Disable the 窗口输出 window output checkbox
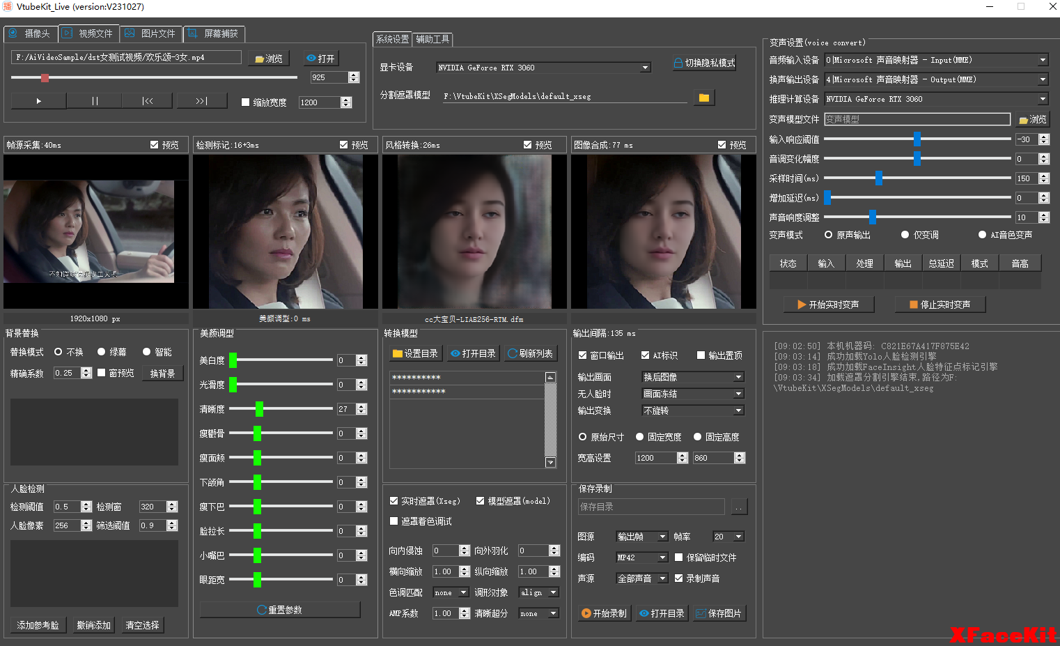 (x=582, y=355)
